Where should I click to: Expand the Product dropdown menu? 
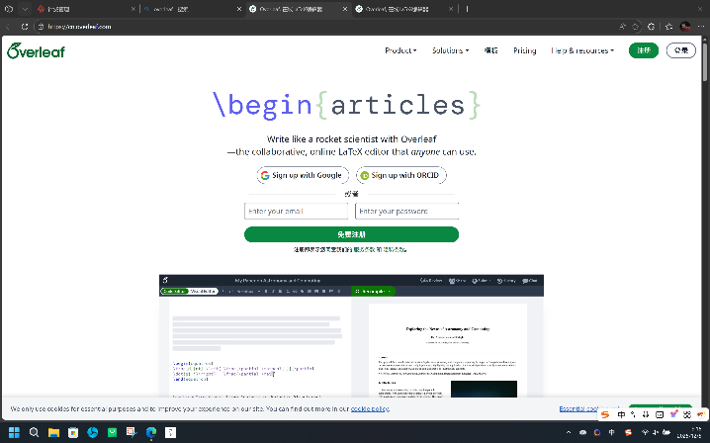400,50
